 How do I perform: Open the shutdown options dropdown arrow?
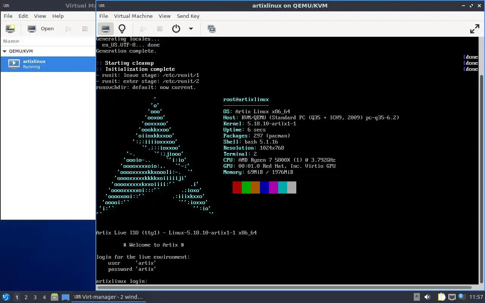point(191,29)
